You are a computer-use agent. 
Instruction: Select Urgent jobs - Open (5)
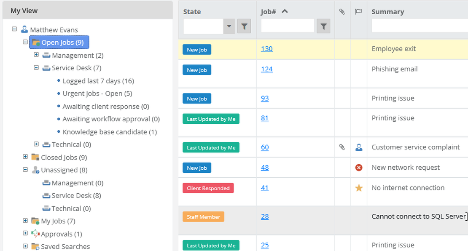(97, 93)
